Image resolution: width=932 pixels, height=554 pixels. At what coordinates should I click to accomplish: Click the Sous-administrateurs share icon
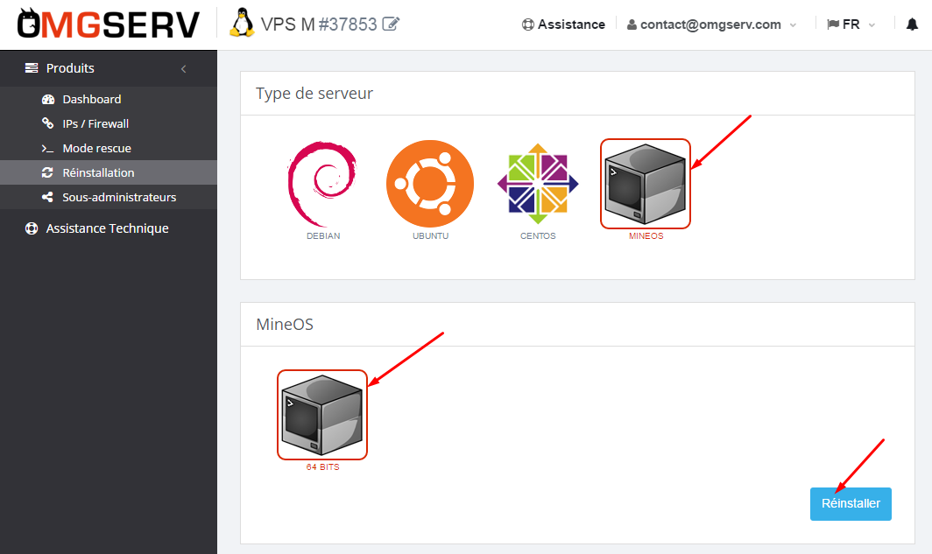click(x=47, y=197)
